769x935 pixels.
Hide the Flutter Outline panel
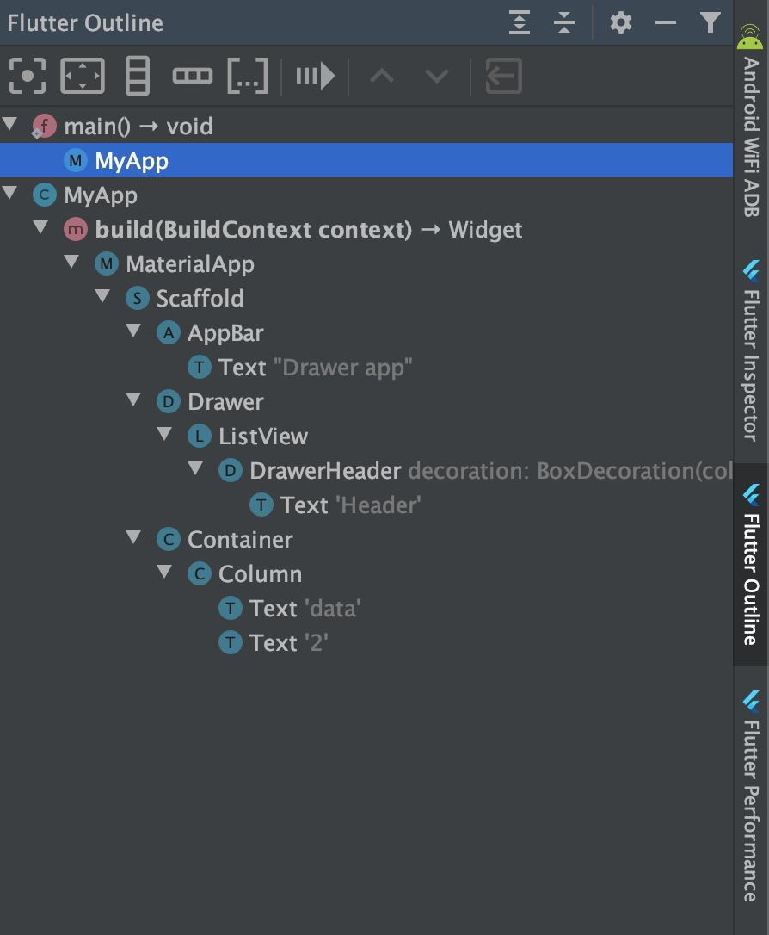coord(666,22)
